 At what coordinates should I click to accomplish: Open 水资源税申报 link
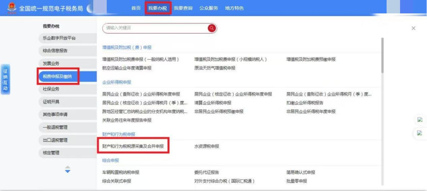(x=206, y=146)
